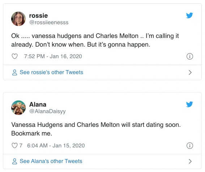
Task: Open rossie's profile picture
Action: (x=18, y=19)
